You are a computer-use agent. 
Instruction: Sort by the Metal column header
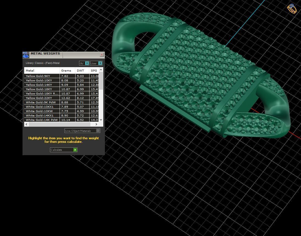point(42,70)
